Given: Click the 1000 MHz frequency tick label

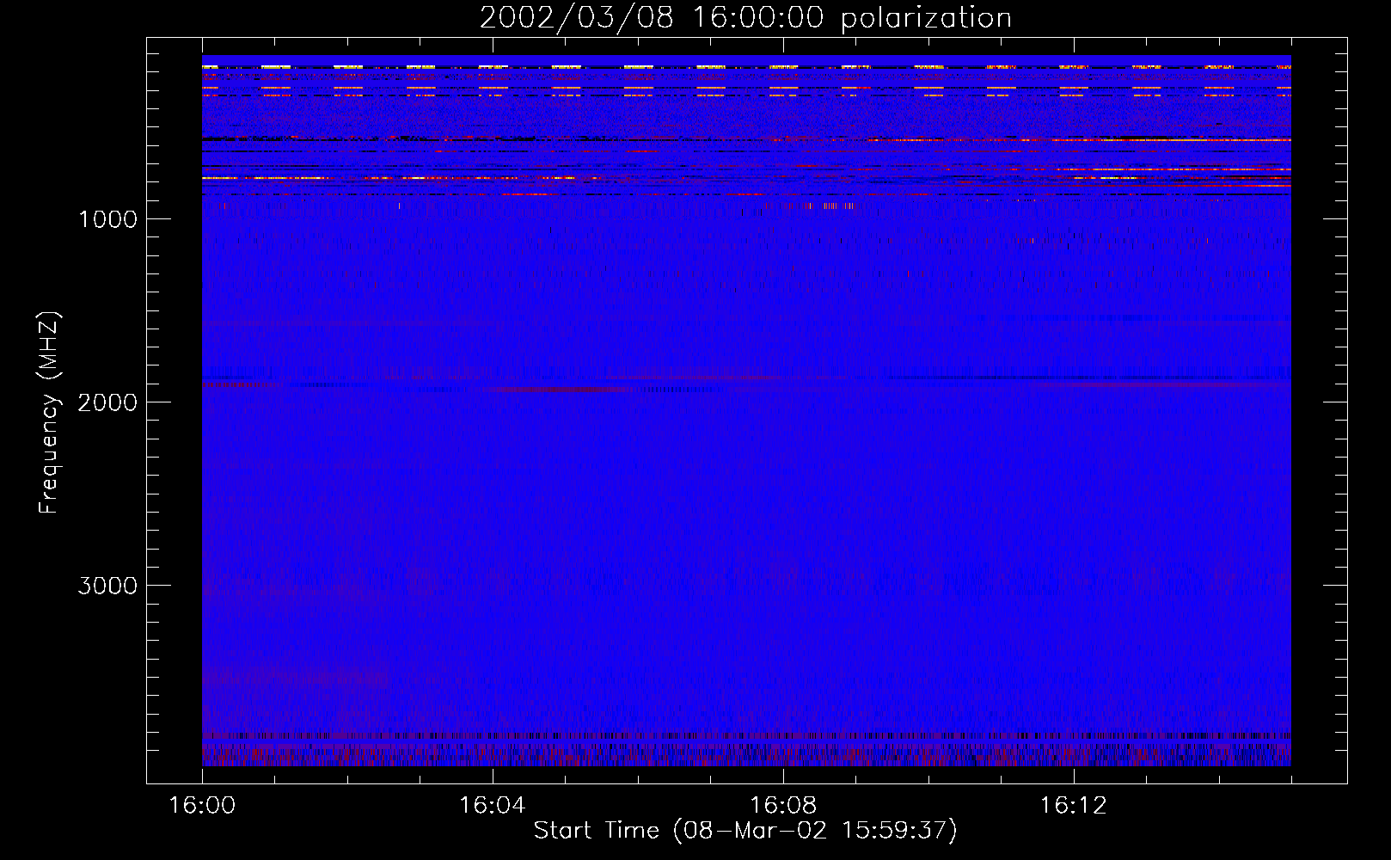Looking at the screenshot, I should [x=107, y=219].
